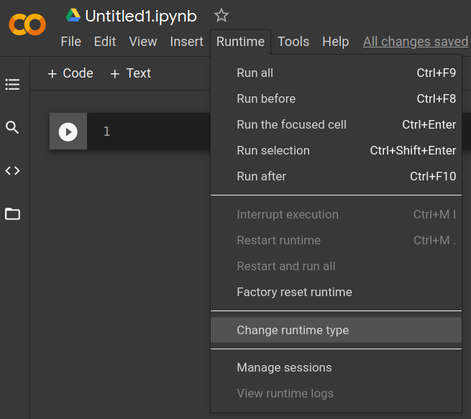Add a new Code cell

click(70, 73)
